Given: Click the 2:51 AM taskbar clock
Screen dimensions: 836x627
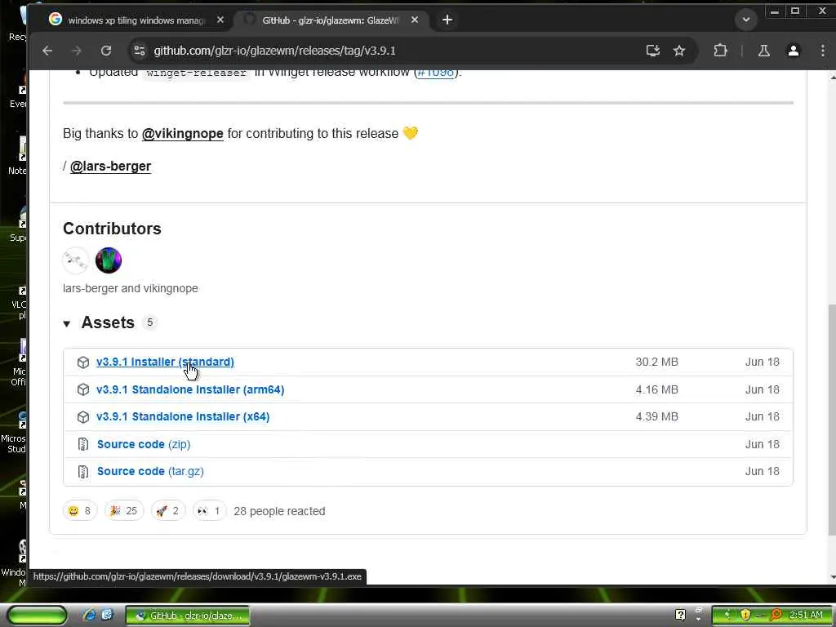Looking at the screenshot, I should [806, 615].
